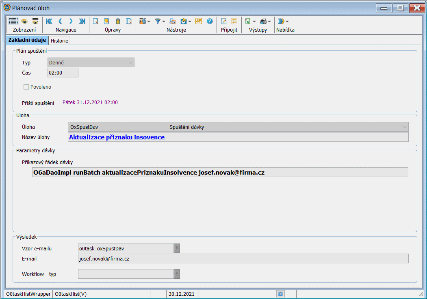Create a new record in Úpravy

pyautogui.click(x=96, y=21)
